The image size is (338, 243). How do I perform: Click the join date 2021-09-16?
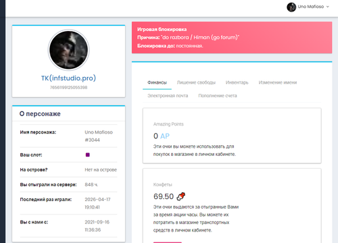(x=97, y=222)
